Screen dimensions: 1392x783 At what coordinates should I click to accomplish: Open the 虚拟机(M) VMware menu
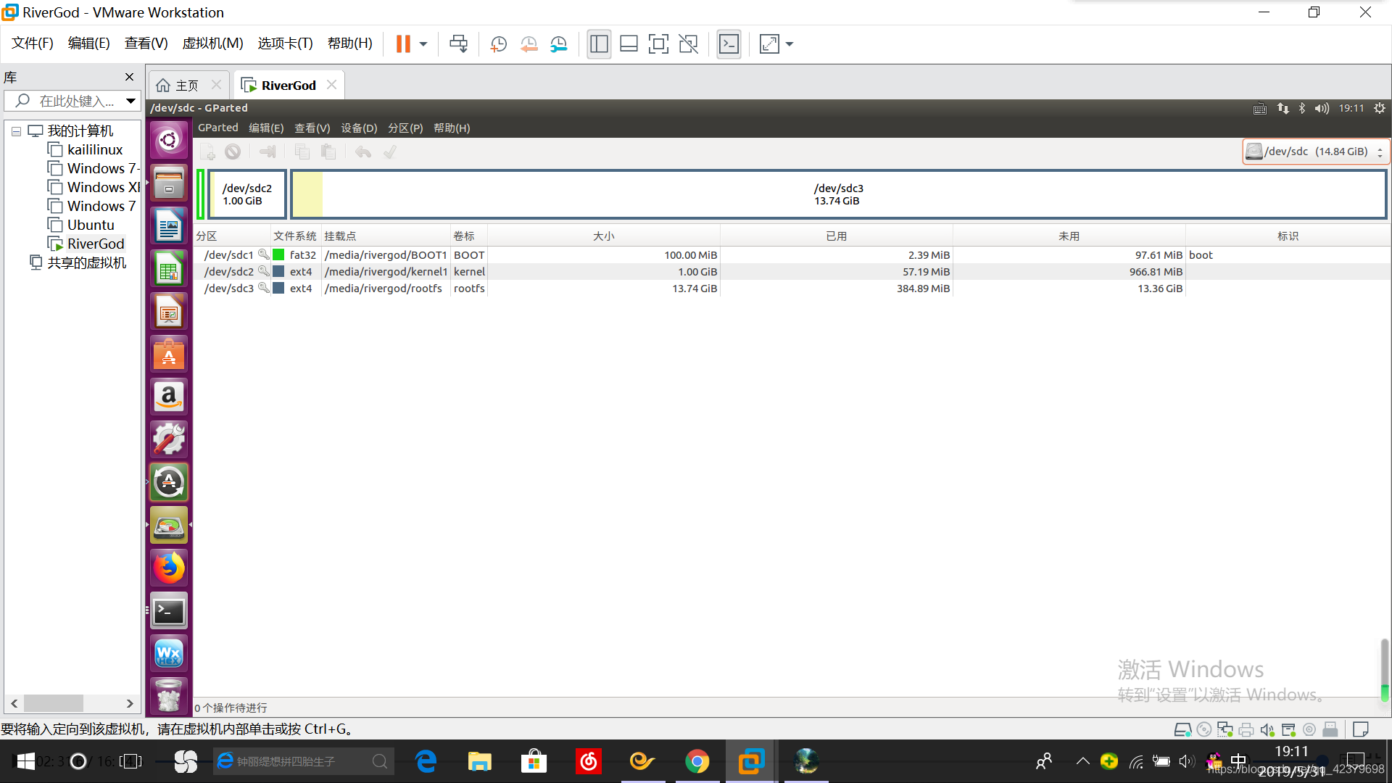(x=212, y=43)
